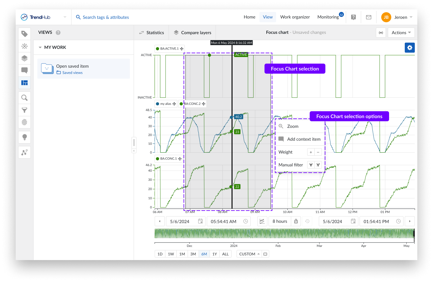This screenshot has width=433, height=282.
Task: Open the Actions dropdown
Action: (401, 33)
